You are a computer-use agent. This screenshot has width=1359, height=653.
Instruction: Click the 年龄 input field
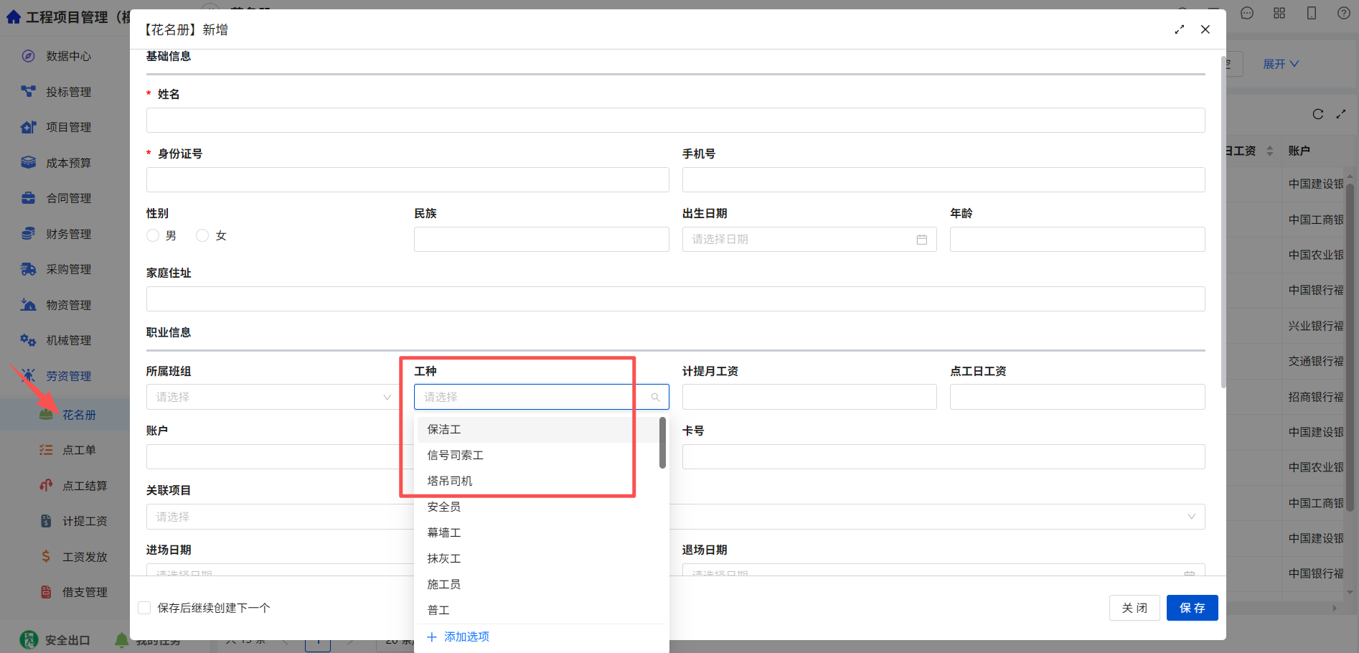[x=1077, y=239]
